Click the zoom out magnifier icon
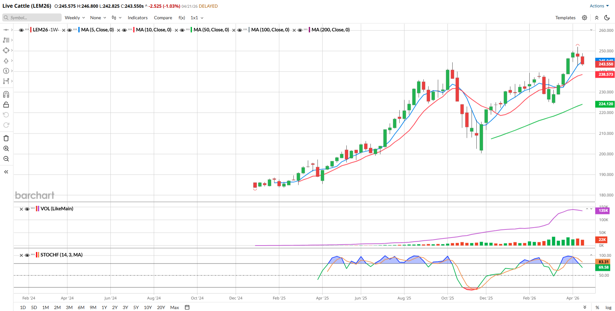The width and height of the screenshot is (615, 311). tap(6, 159)
